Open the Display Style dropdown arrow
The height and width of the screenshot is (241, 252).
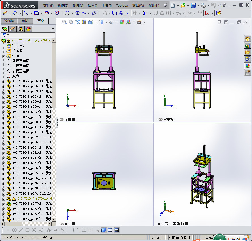pyautogui.click(x=106, y=22)
